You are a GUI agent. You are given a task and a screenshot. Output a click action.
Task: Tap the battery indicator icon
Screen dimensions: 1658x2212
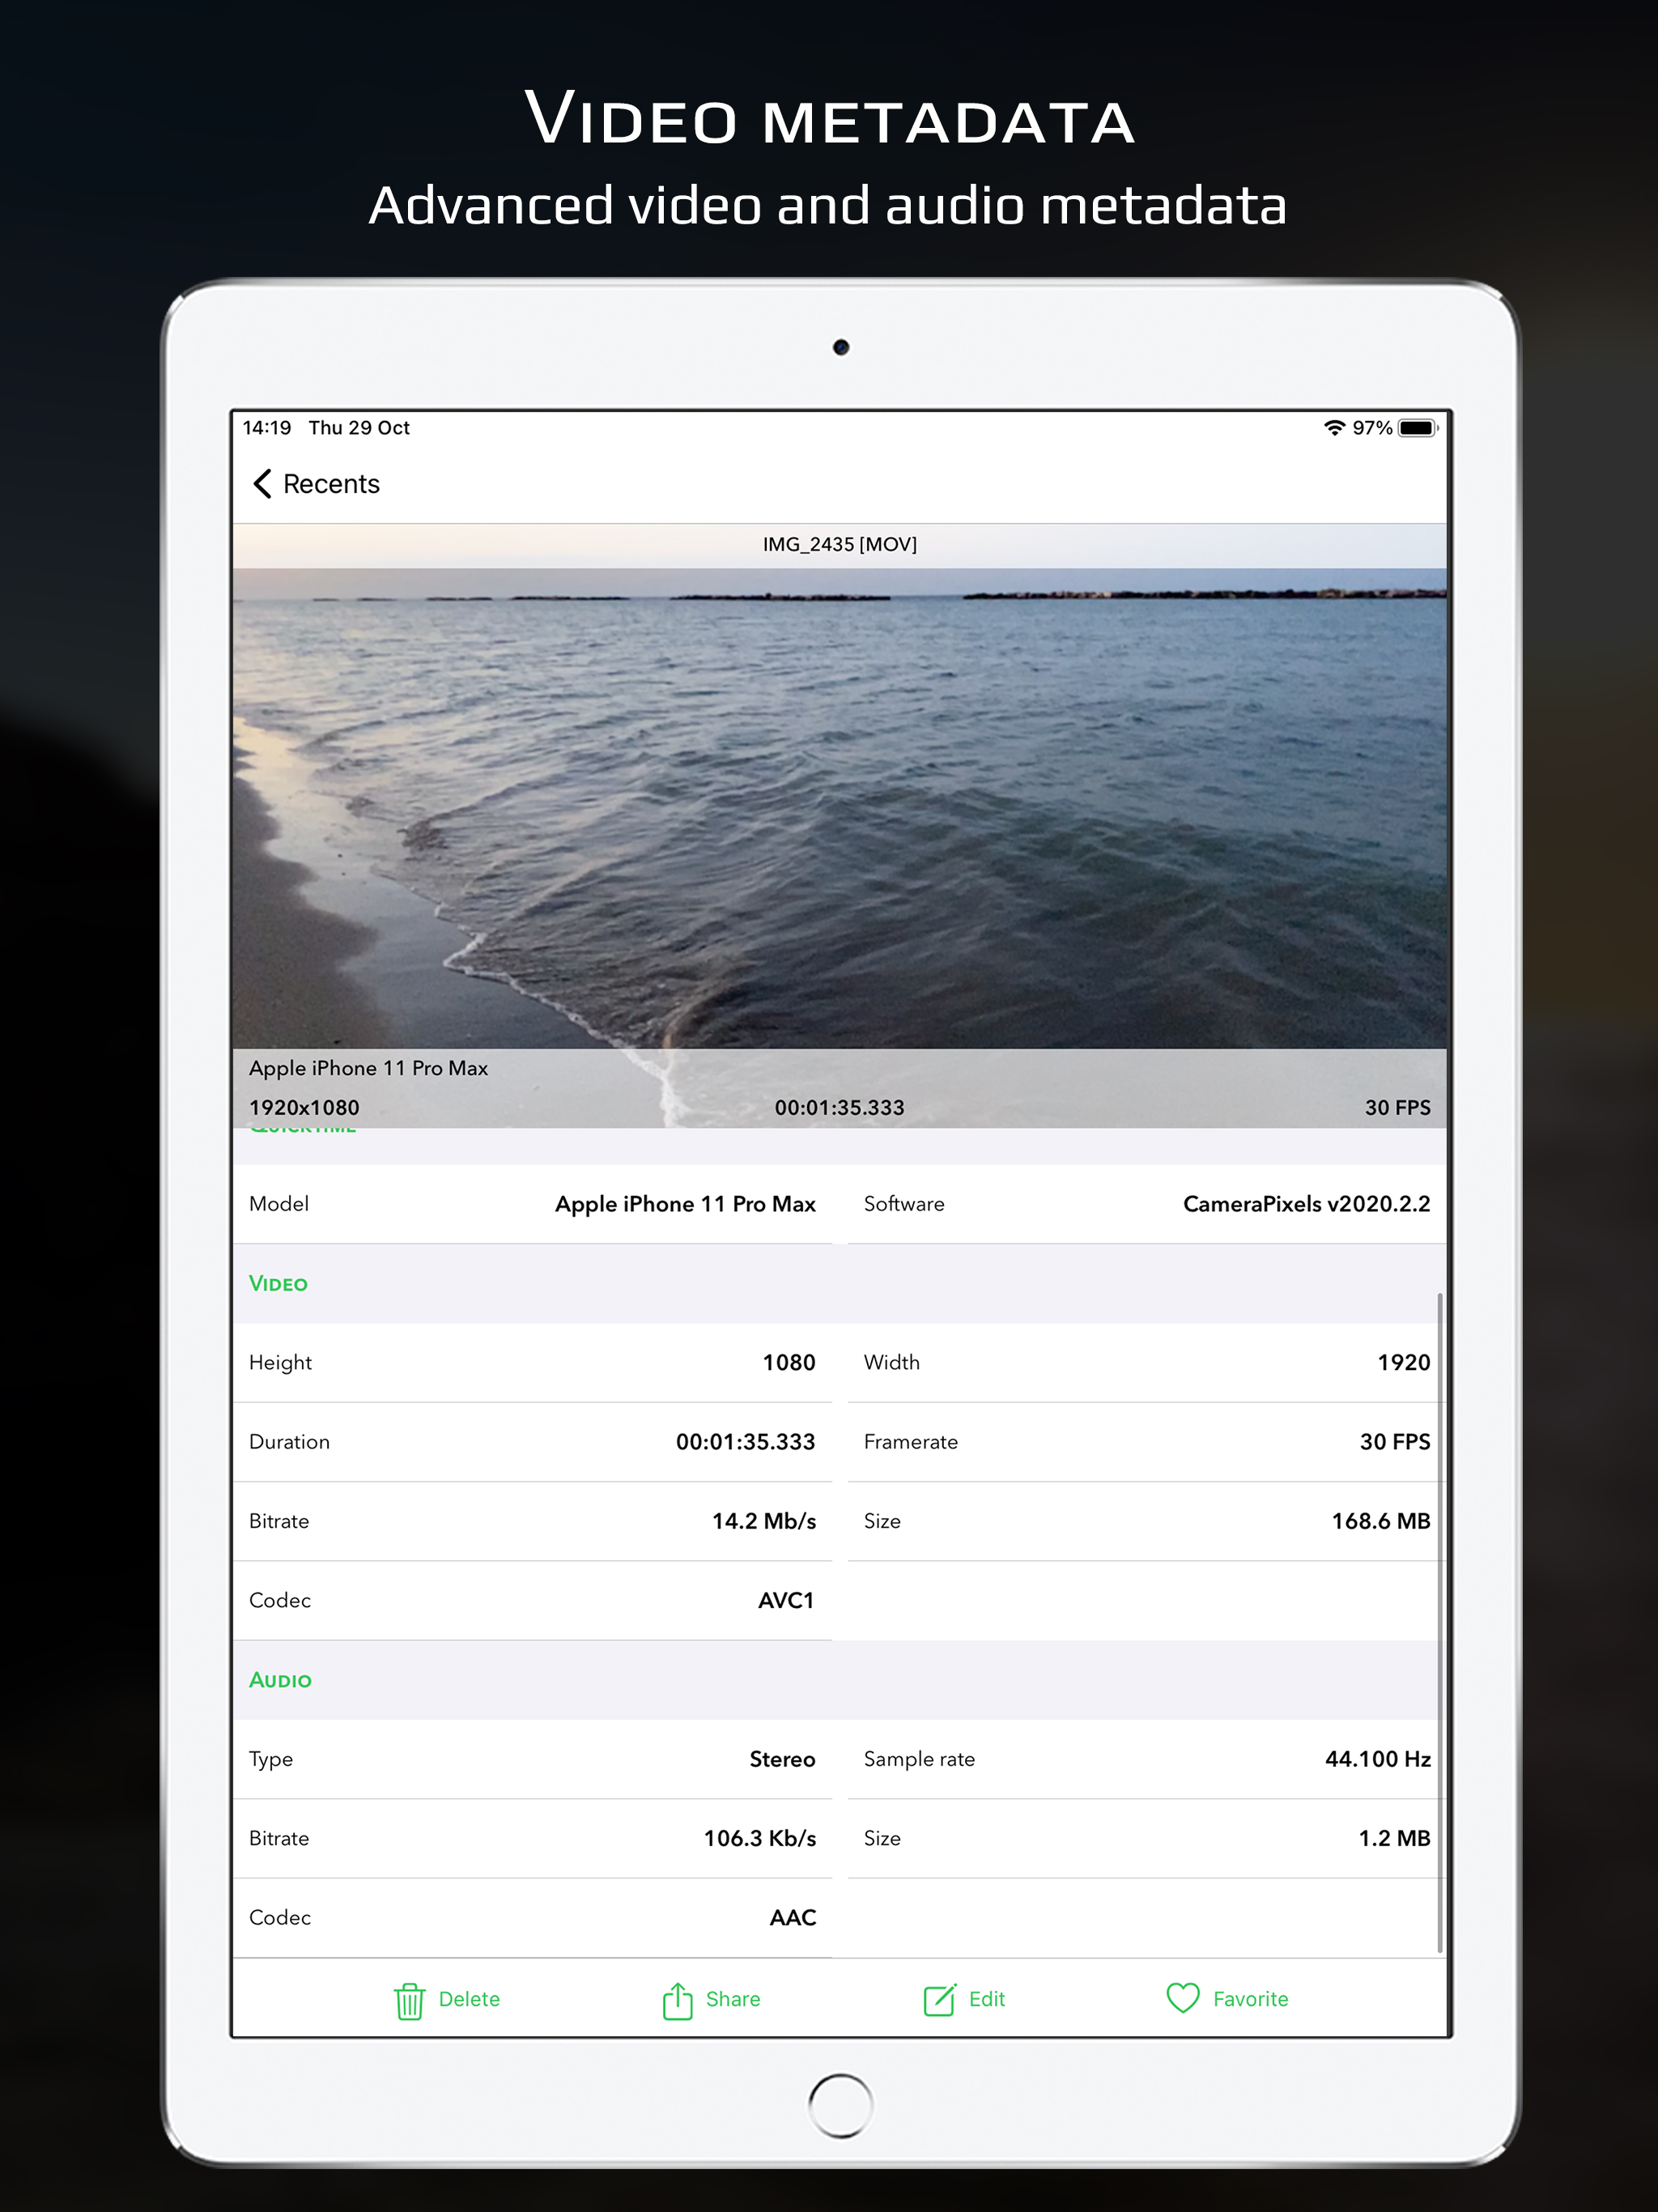coord(1417,428)
